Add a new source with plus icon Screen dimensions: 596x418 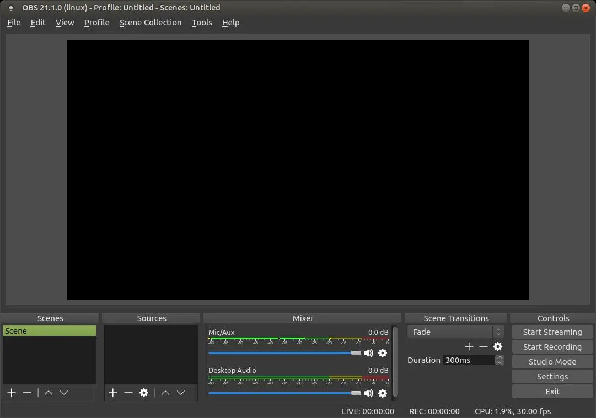(112, 393)
